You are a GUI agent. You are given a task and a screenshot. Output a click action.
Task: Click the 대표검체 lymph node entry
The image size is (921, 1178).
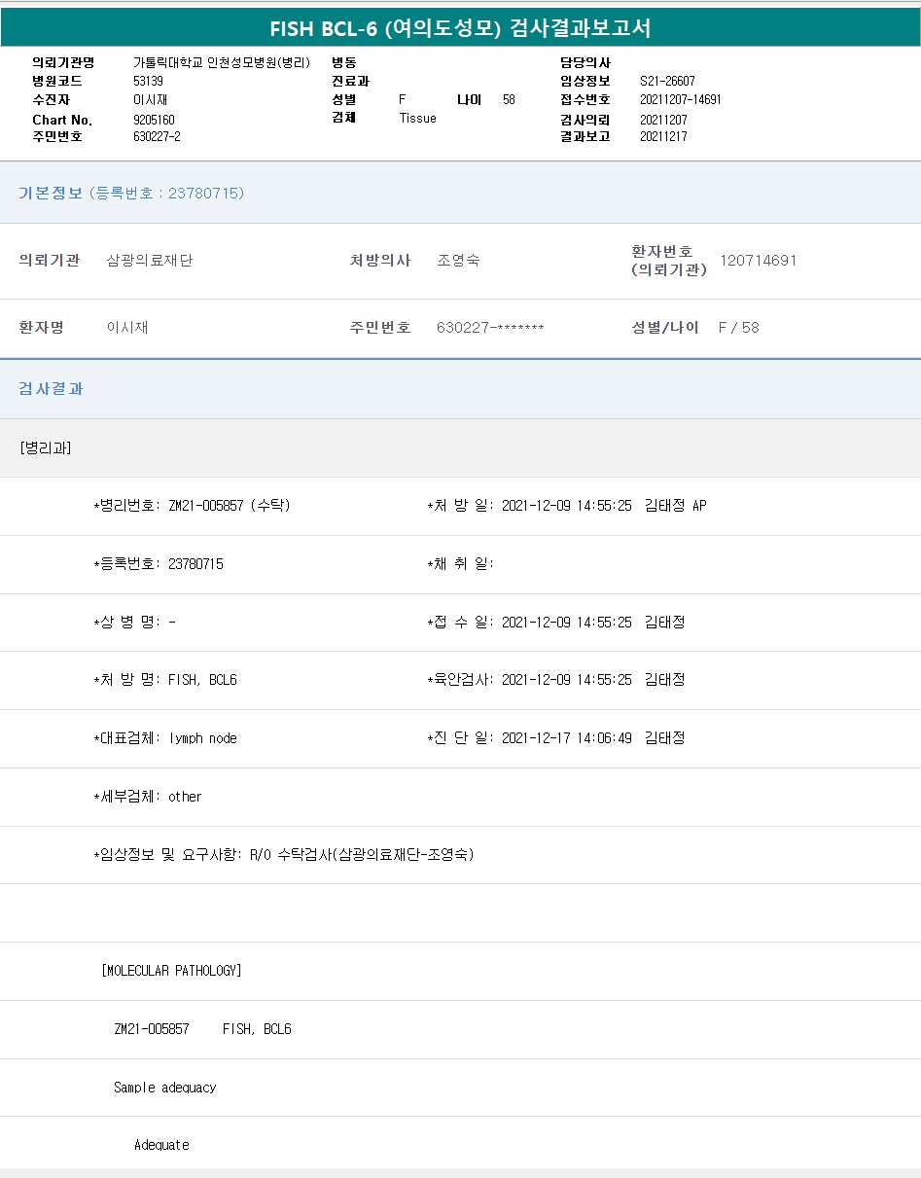(165, 738)
